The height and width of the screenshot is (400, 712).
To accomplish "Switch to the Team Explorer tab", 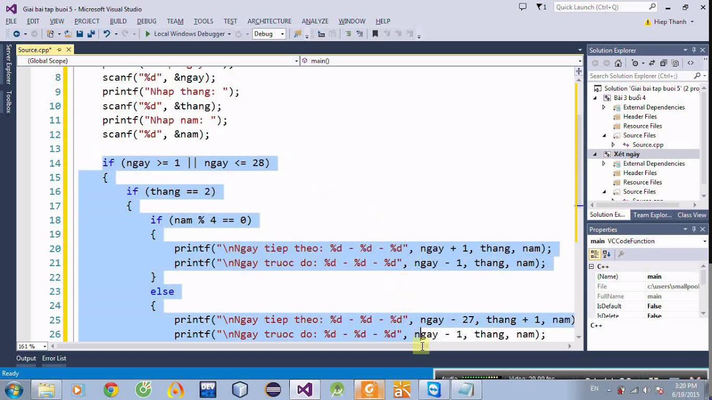I will coord(652,215).
